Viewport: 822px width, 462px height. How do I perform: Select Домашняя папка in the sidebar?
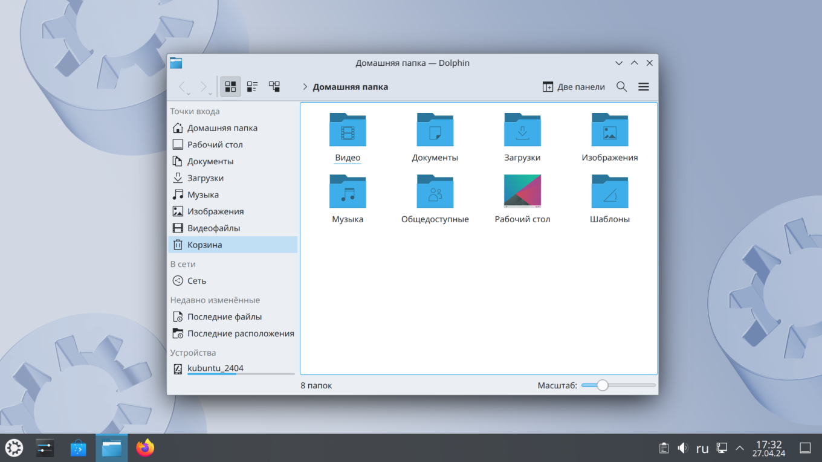point(233,128)
